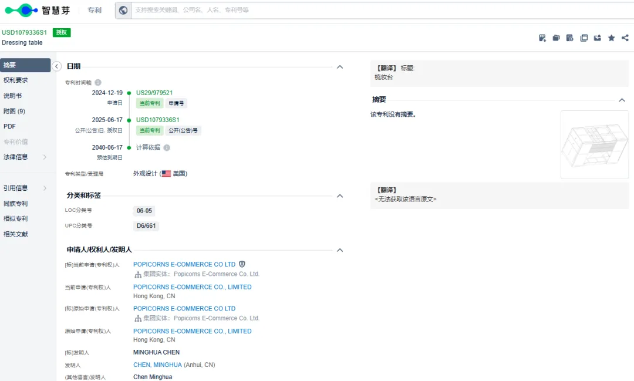Click the stacked windows icon
The width and height of the screenshot is (634, 381).
(x=584, y=38)
